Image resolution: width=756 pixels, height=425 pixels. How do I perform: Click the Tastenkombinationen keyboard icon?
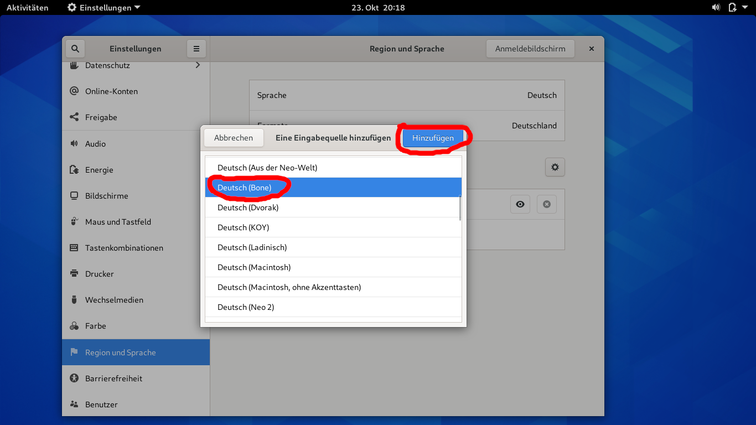pos(74,248)
